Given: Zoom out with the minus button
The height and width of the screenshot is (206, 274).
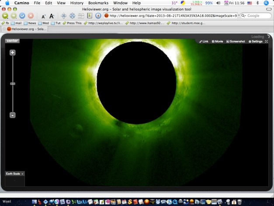Looking at the screenshot, I should 13,115.
